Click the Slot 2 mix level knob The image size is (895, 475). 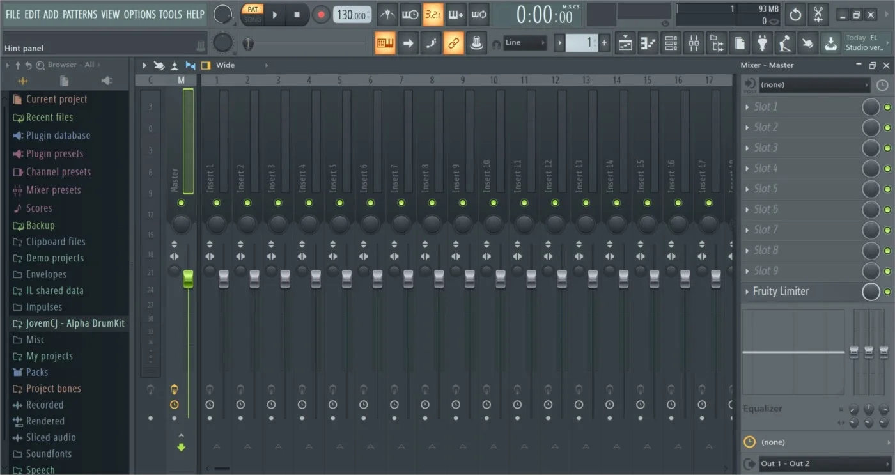tap(871, 128)
